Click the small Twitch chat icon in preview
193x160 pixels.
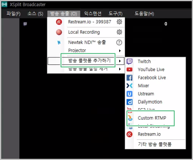(x=25, y=24)
